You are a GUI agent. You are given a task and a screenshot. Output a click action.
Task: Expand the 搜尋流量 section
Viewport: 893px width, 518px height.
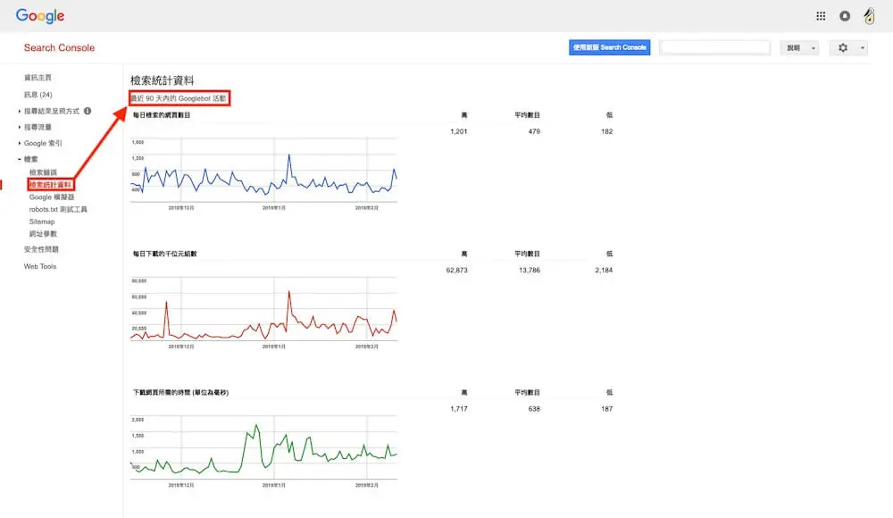click(x=38, y=127)
